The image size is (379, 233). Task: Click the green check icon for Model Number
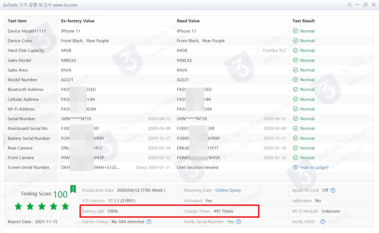coord(295,80)
